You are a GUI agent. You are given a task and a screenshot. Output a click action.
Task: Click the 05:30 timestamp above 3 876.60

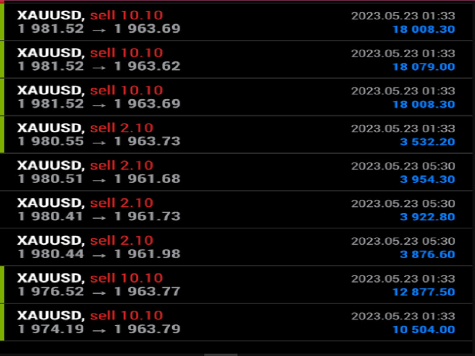point(403,241)
